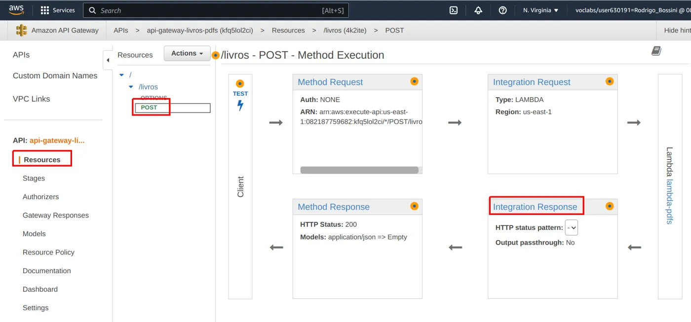Screen dimensions: 691x322
Task: Go to Amazon API Gateway home link
Action: [65, 31]
